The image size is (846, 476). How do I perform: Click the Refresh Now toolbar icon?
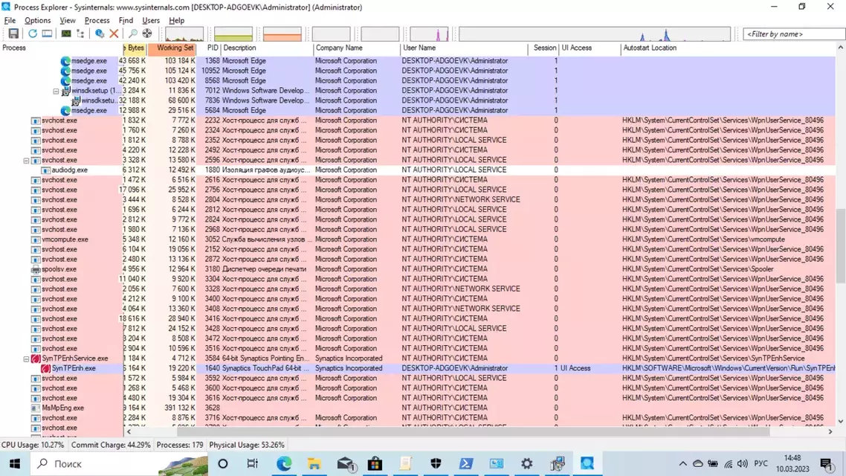point(33,33)
